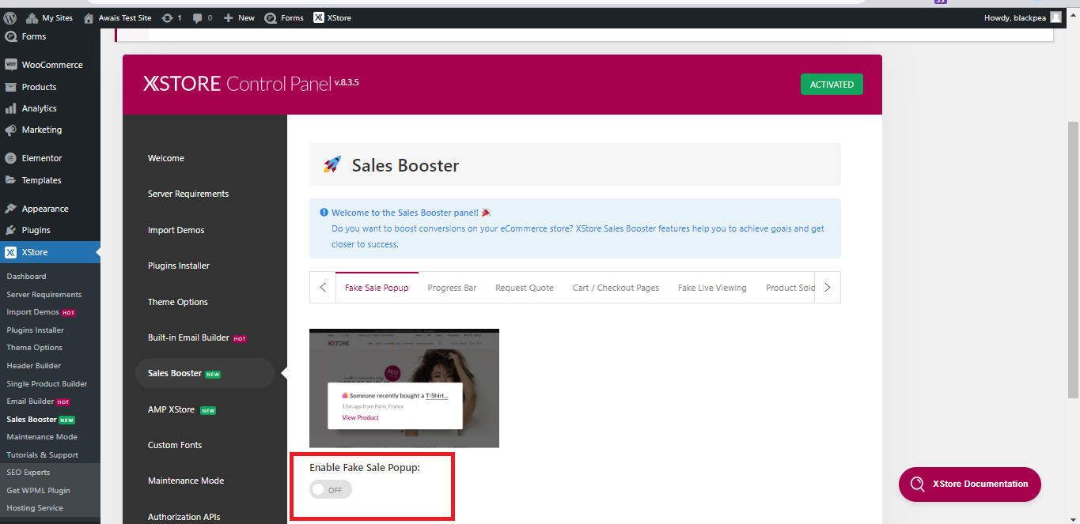Toggle Enable Fake Sale Popup switch
1080x524 pixels.
[x=331, y=490]
